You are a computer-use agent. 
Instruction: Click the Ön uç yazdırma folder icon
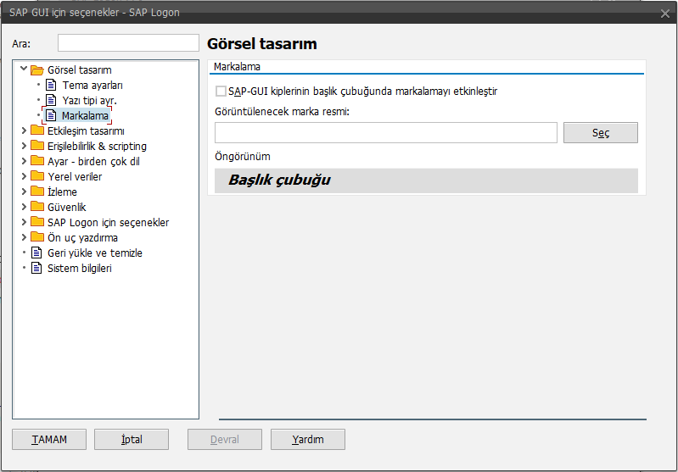(x=37, y=237)
